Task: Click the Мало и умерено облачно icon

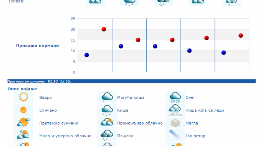Action: 23,135
